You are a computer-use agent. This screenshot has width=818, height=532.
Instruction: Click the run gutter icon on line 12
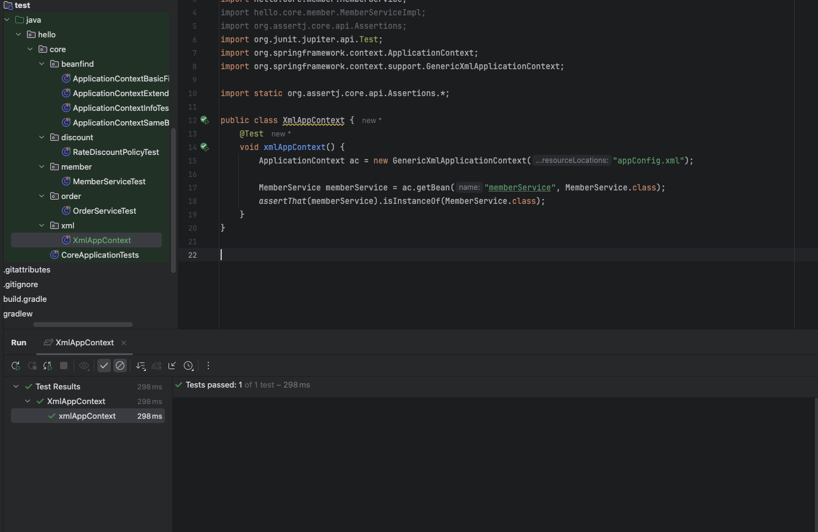pyautogui.click(x=205, y=121)
